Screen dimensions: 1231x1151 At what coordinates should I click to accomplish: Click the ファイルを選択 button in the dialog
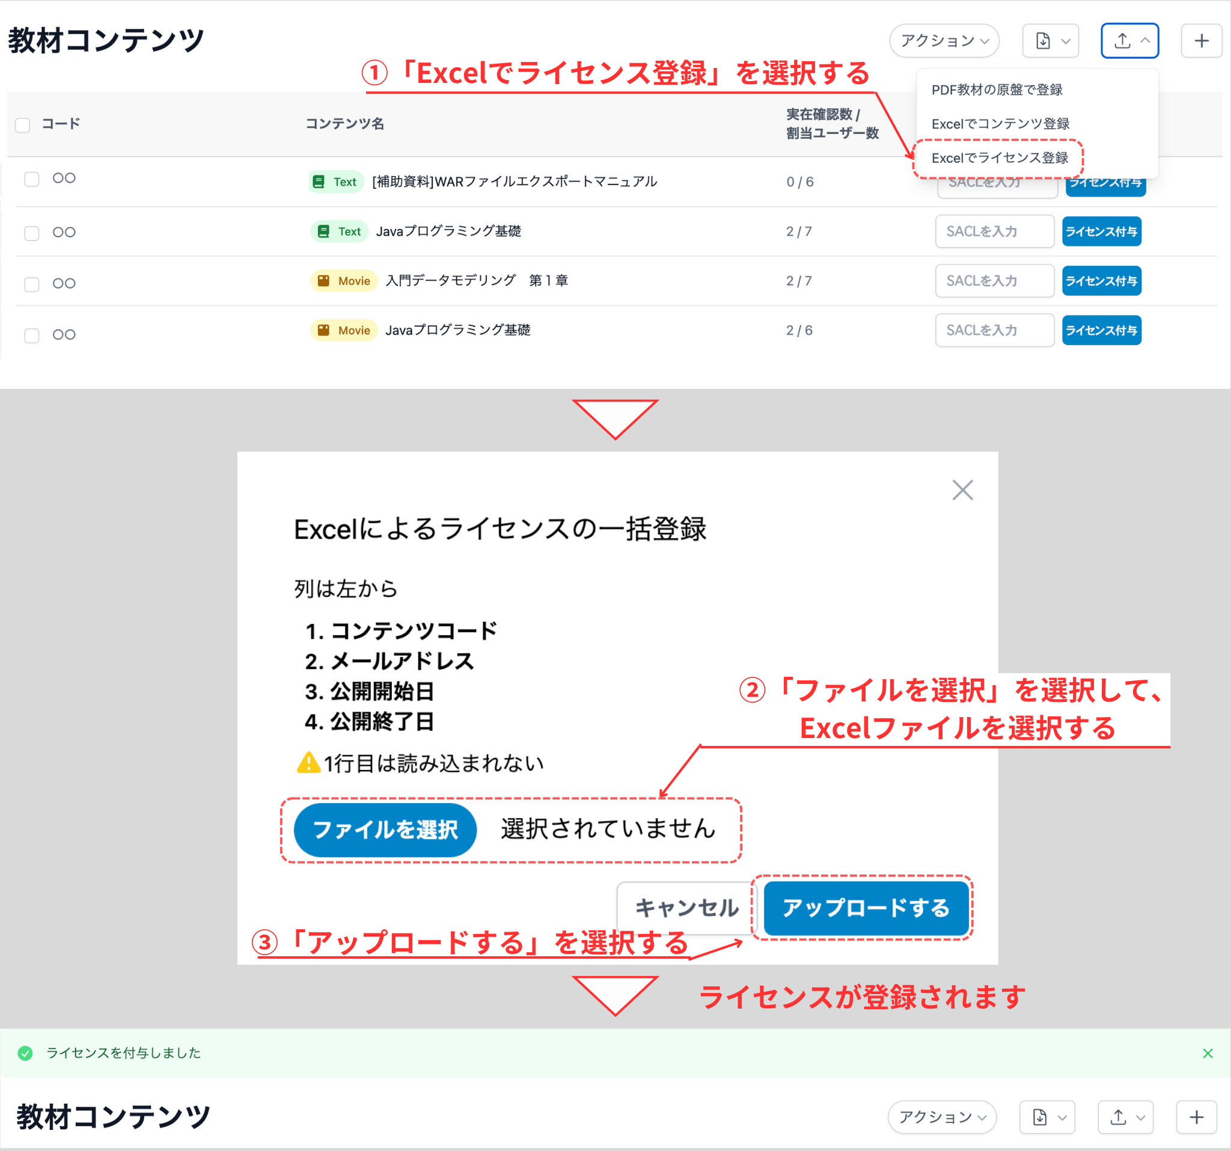385,829
